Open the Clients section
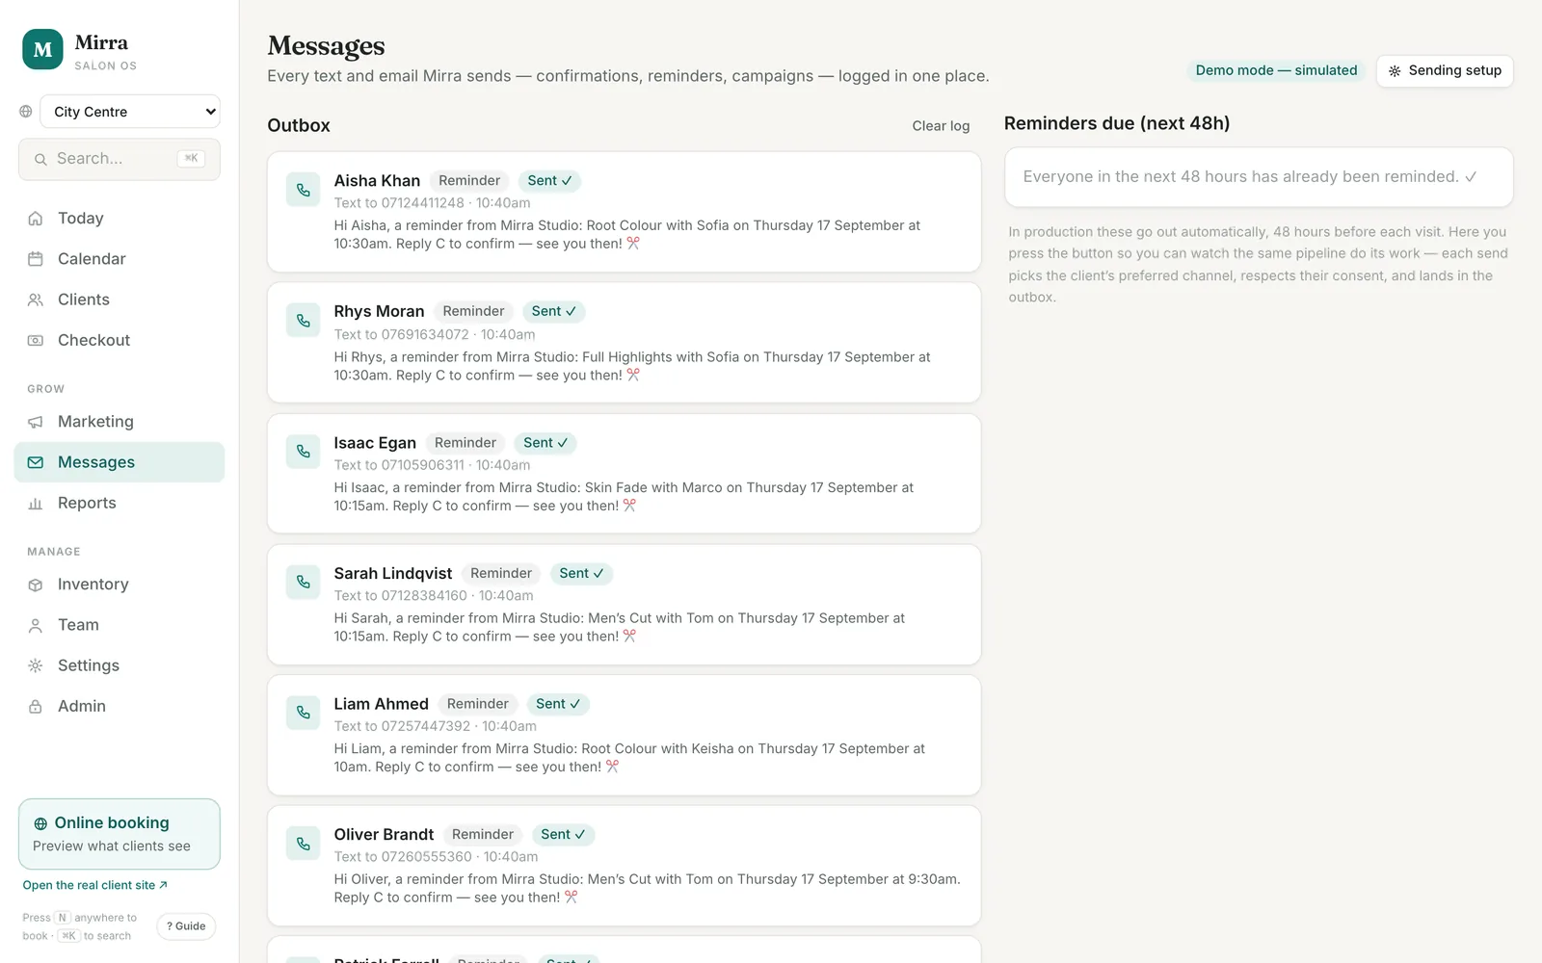The height and width of the screenshot is (963, 1542). (120, 299)
